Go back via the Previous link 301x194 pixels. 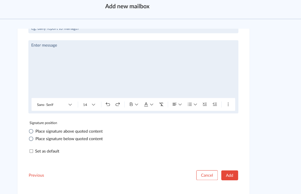coord(36,175)
